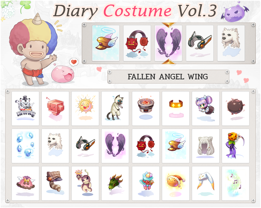Pick the pumpkin scythe costume card

(236, 146)
